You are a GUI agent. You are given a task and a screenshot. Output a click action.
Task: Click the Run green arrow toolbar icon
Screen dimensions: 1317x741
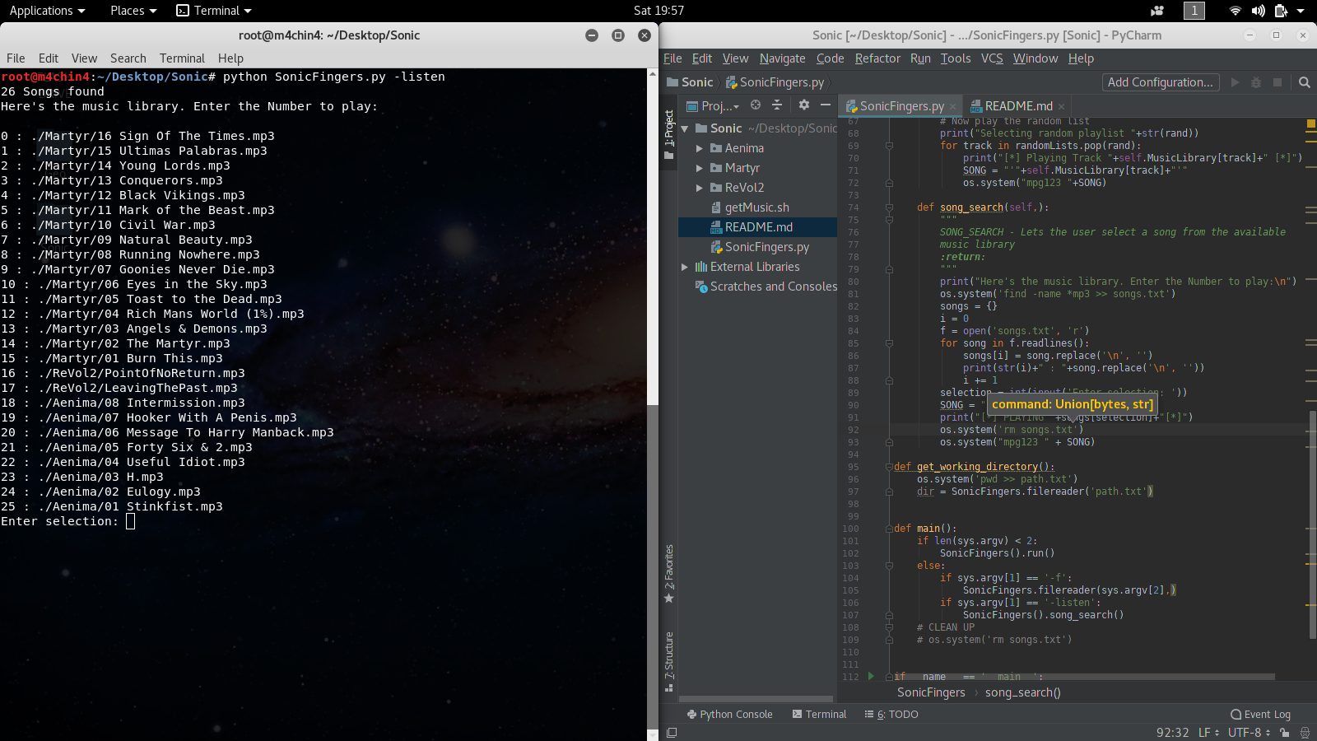tap(1235, 82)
